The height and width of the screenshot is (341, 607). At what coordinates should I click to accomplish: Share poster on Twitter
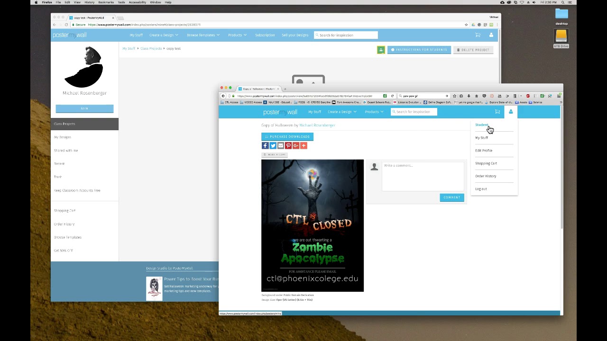click(273, 146)
